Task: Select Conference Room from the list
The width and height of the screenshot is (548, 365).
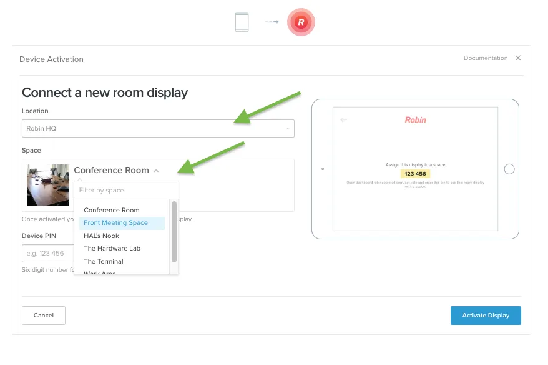Action: [x=112, y=210]
